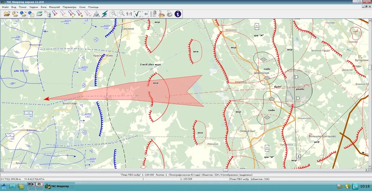This screenshot has height=191, width=372.
Task: Click the horizontal scrollbar thumb under the map
Action: click(225, 170)
